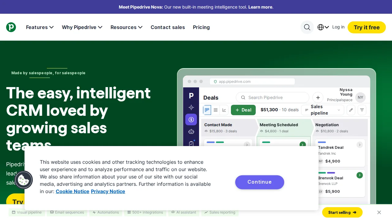Follow the Learn more link in banner
This screenshot has width=392, height=220.
(260, 7)
